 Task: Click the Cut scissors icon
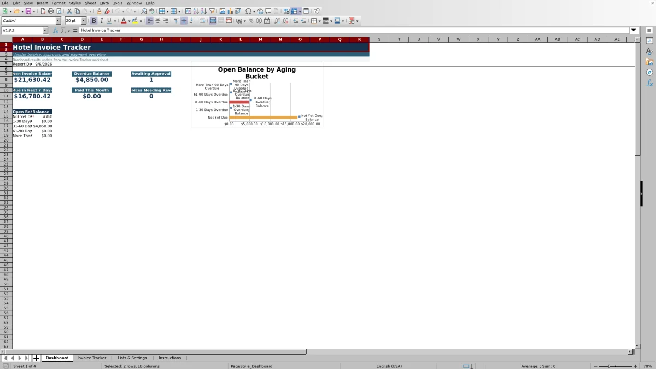pyautogui.click(x=69, y=11)
